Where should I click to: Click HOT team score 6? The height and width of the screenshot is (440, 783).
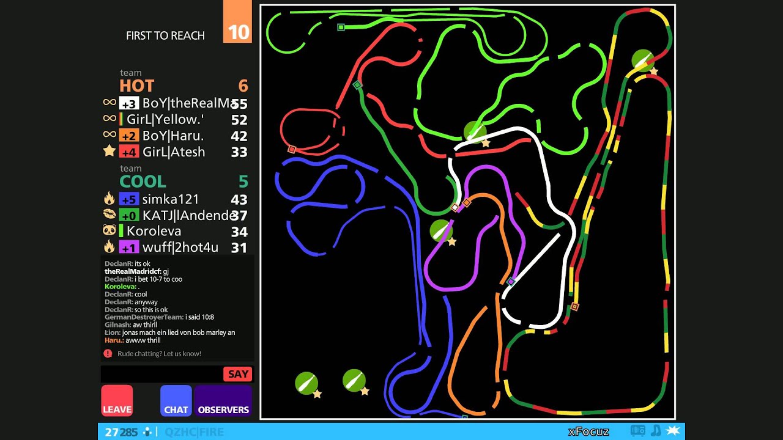[243, 86]
